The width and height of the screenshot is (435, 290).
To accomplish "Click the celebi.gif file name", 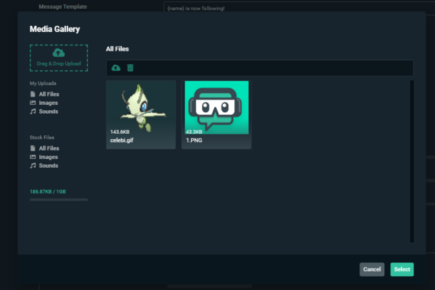I will pyautogui.click(x=122, y=140).
